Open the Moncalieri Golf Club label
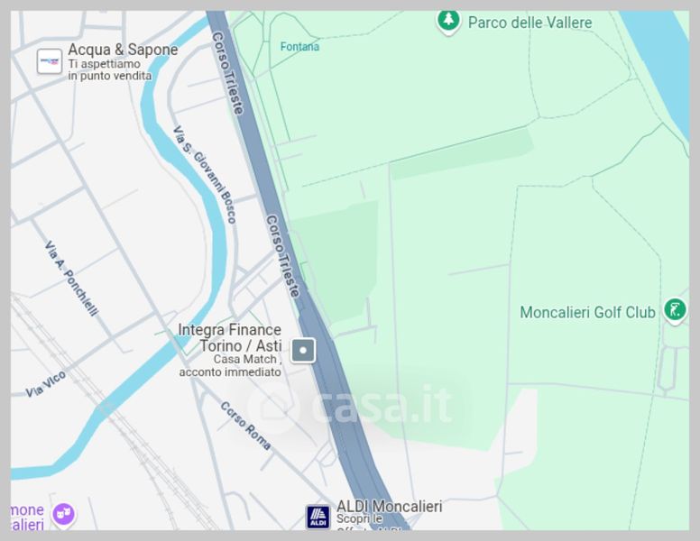 pyautogui.click(x=587, y=312)
